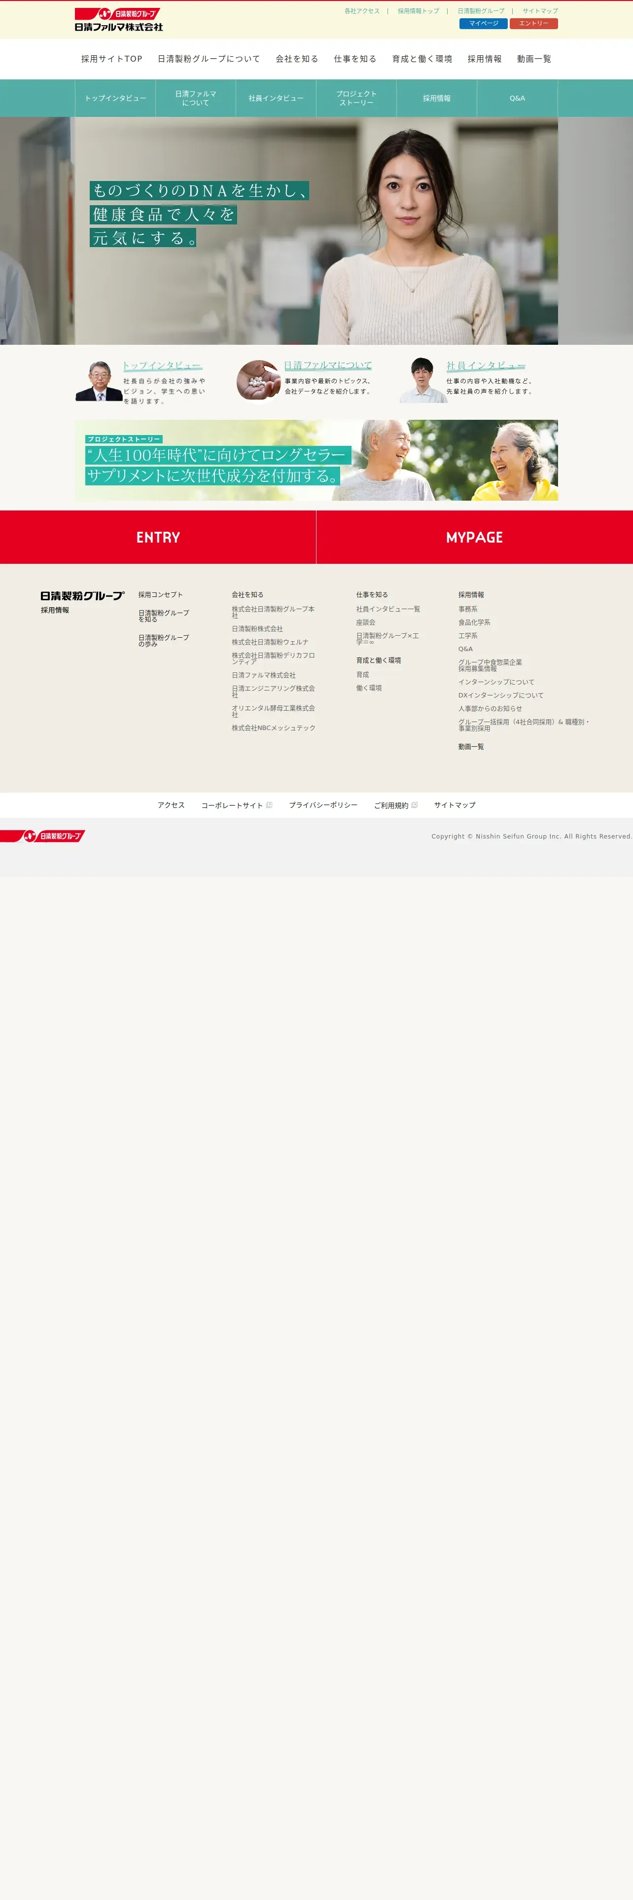Open the 日清ファルマについて heading link

[328, 366]
